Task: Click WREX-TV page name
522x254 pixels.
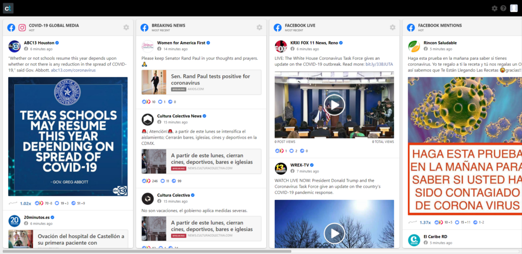Action: (x=300, y=165)
